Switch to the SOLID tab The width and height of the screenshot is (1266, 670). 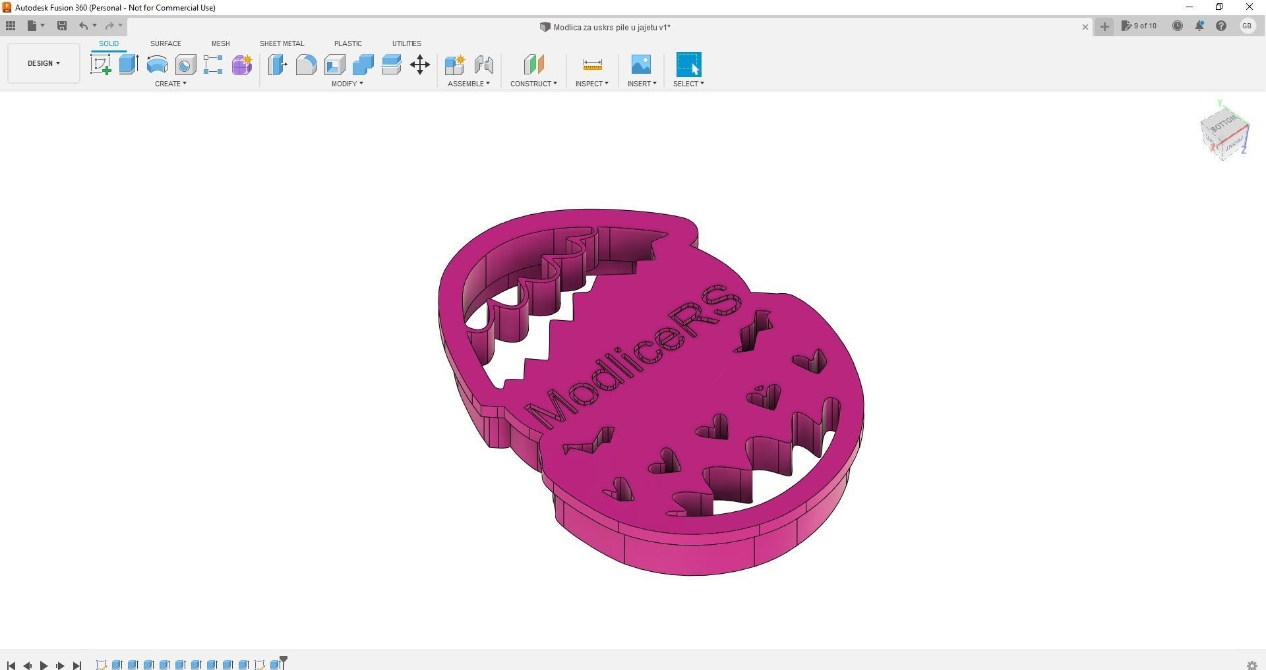point(109,43)
